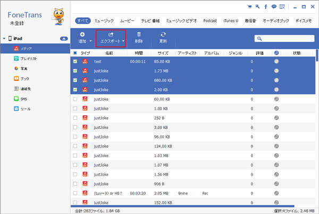
Task: Check the 96.00 KB JustJoke checkbox
Action: [x=75, y=137]
